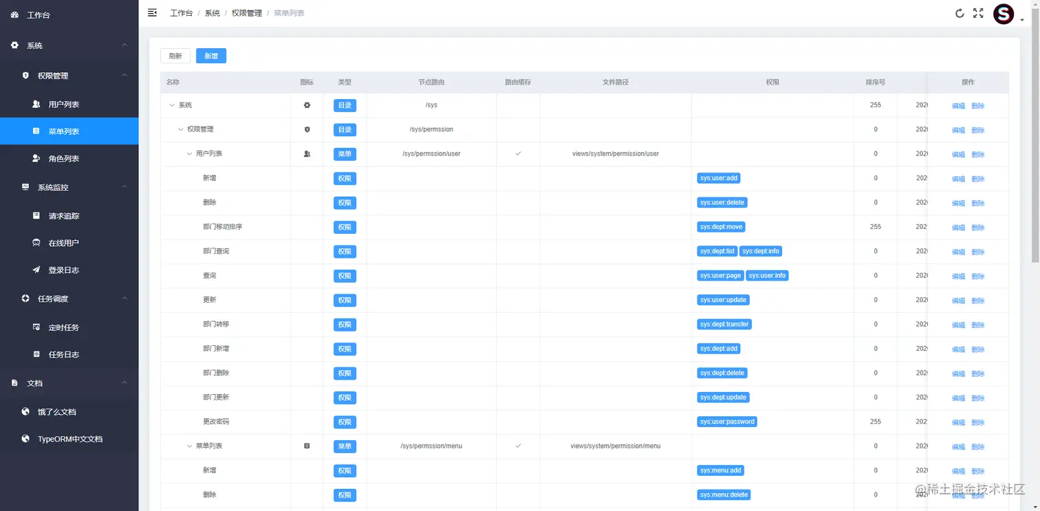Click the globe icon beside 饿了么文档
Viewport: 1040px width, 511px height.
click(x=25, y=411)
